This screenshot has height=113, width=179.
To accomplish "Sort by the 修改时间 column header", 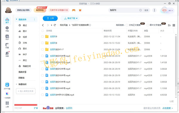I will pos(107,31).
